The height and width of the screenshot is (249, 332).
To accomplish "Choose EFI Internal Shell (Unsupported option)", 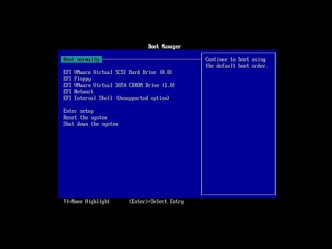I will (x=116, y=98).
